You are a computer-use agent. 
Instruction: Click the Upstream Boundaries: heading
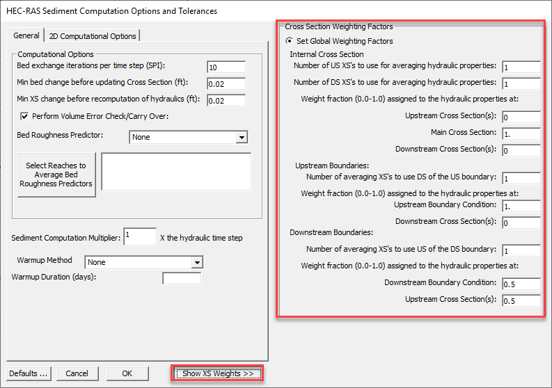(332, 165)
